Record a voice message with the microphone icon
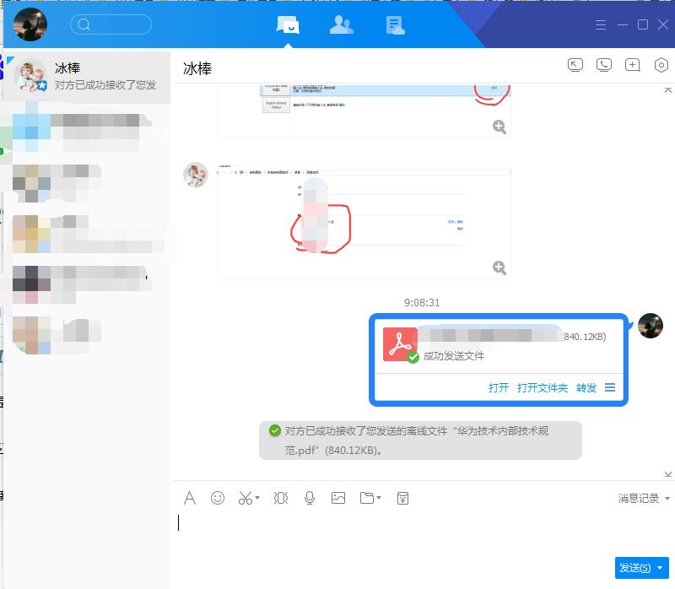The width and height of the screenshot is (675, 589). pos(309,498)
